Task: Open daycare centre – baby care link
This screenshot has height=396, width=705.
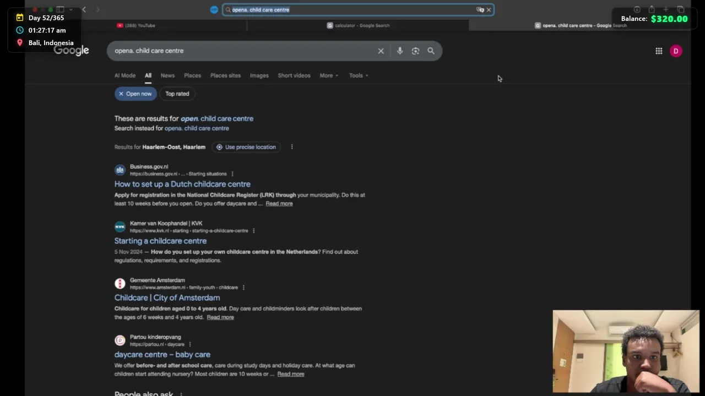Action: point(162,355)
